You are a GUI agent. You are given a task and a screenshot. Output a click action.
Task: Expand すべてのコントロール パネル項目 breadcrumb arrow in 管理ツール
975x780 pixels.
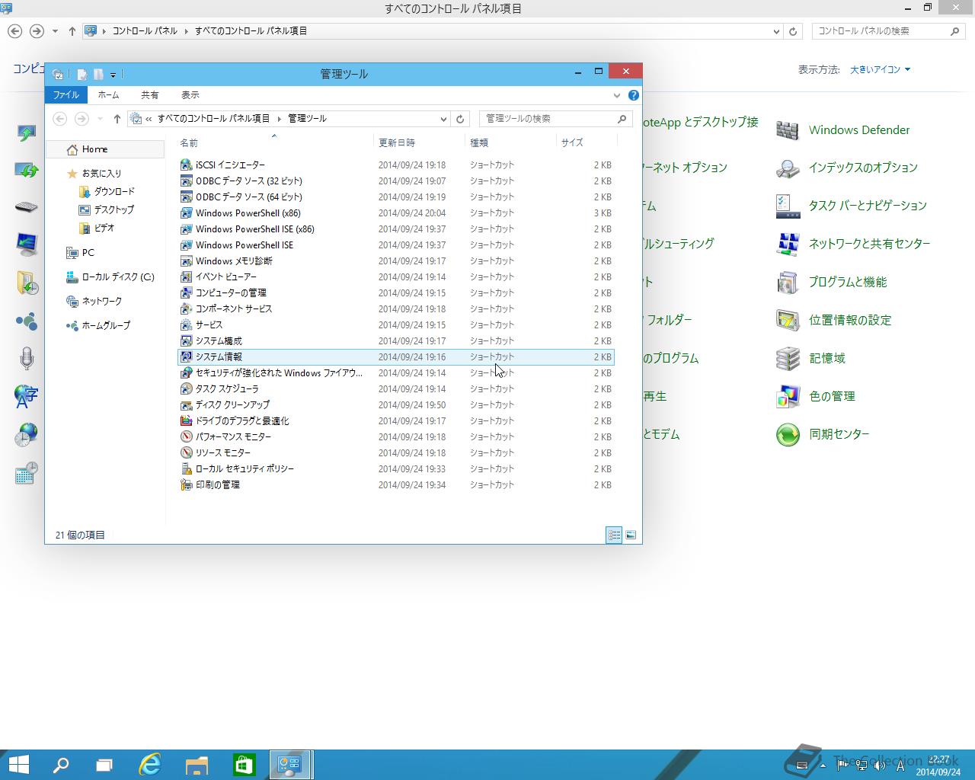point(279,119)
